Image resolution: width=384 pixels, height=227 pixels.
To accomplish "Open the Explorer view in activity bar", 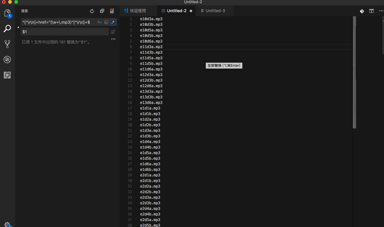I will [x=7, y=13].
